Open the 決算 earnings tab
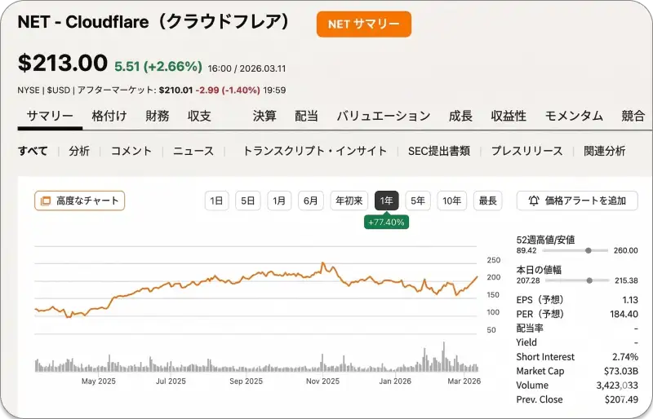Screen dimensions: 653x419 tap(264, 116)
